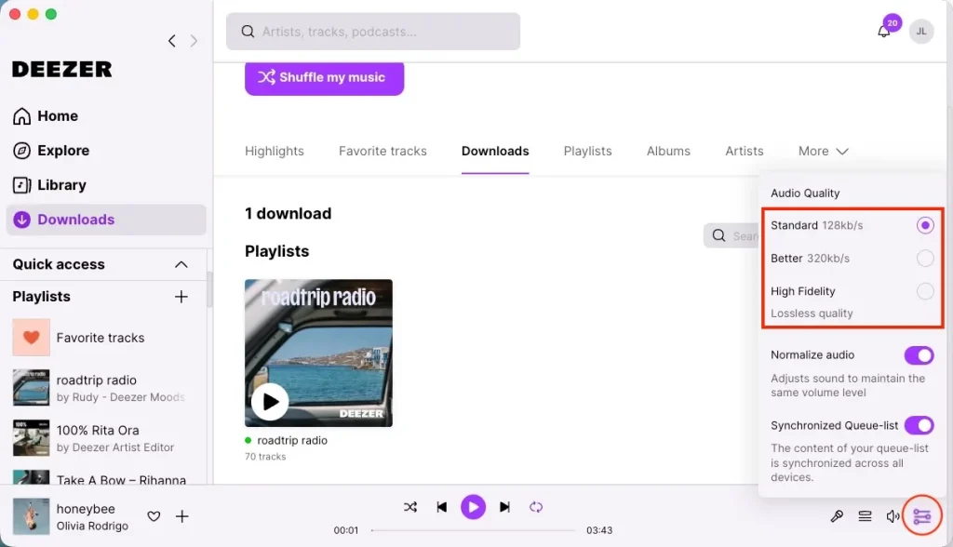The image size is (953, 547).
Task: Click the track progress bar
Action: click(x=474, y=530)
